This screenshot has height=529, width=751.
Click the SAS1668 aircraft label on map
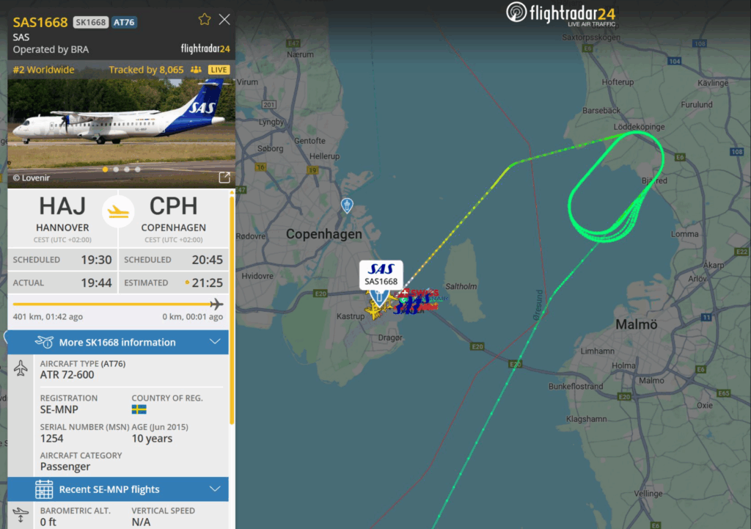tap(381, 275)
